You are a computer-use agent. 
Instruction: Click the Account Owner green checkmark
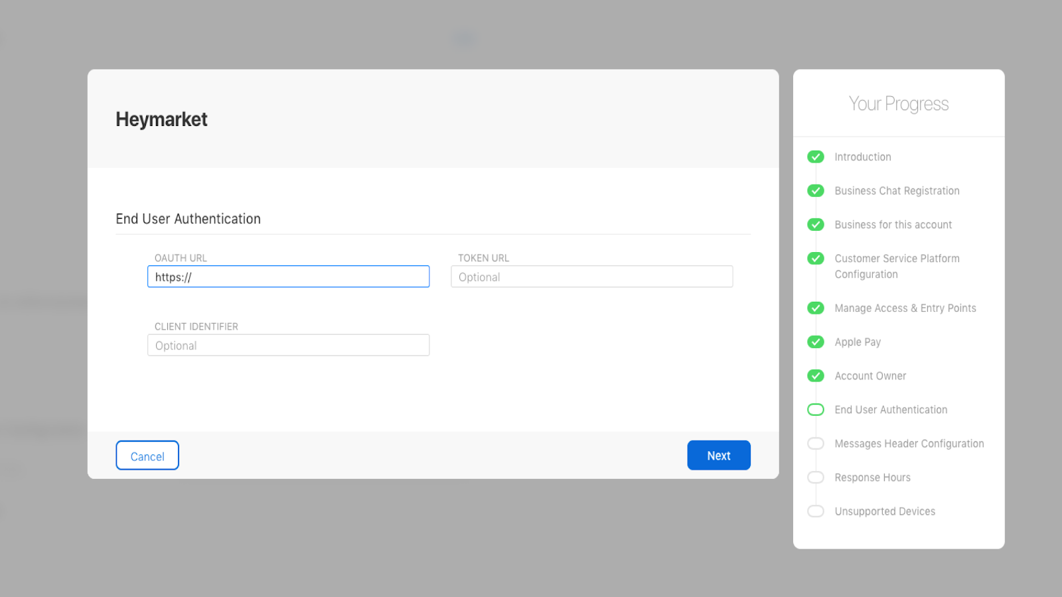click(x=816, y=375)
